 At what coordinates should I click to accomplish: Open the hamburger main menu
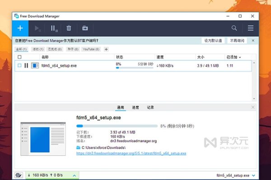[x=250, y=28]
